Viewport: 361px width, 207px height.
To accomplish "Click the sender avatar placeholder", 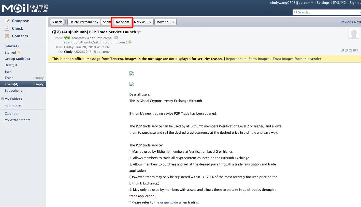I will pos(354,34).
